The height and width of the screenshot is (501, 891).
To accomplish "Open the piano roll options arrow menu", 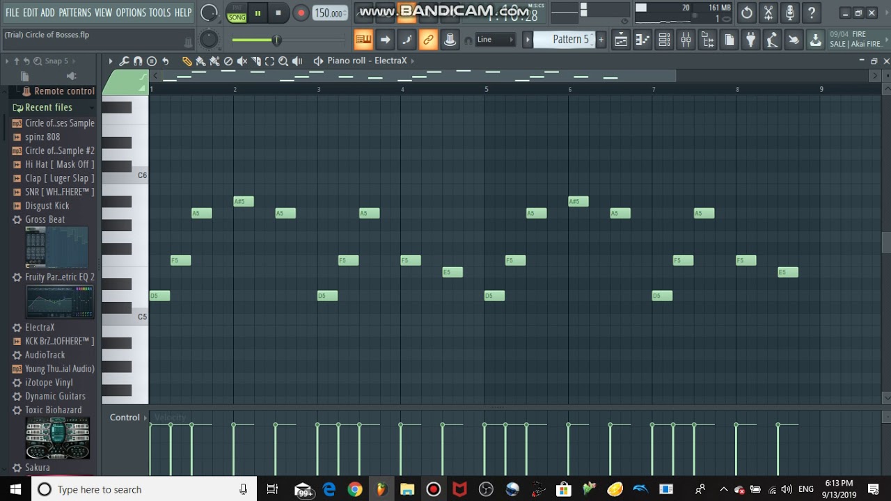I will (110, 61).
